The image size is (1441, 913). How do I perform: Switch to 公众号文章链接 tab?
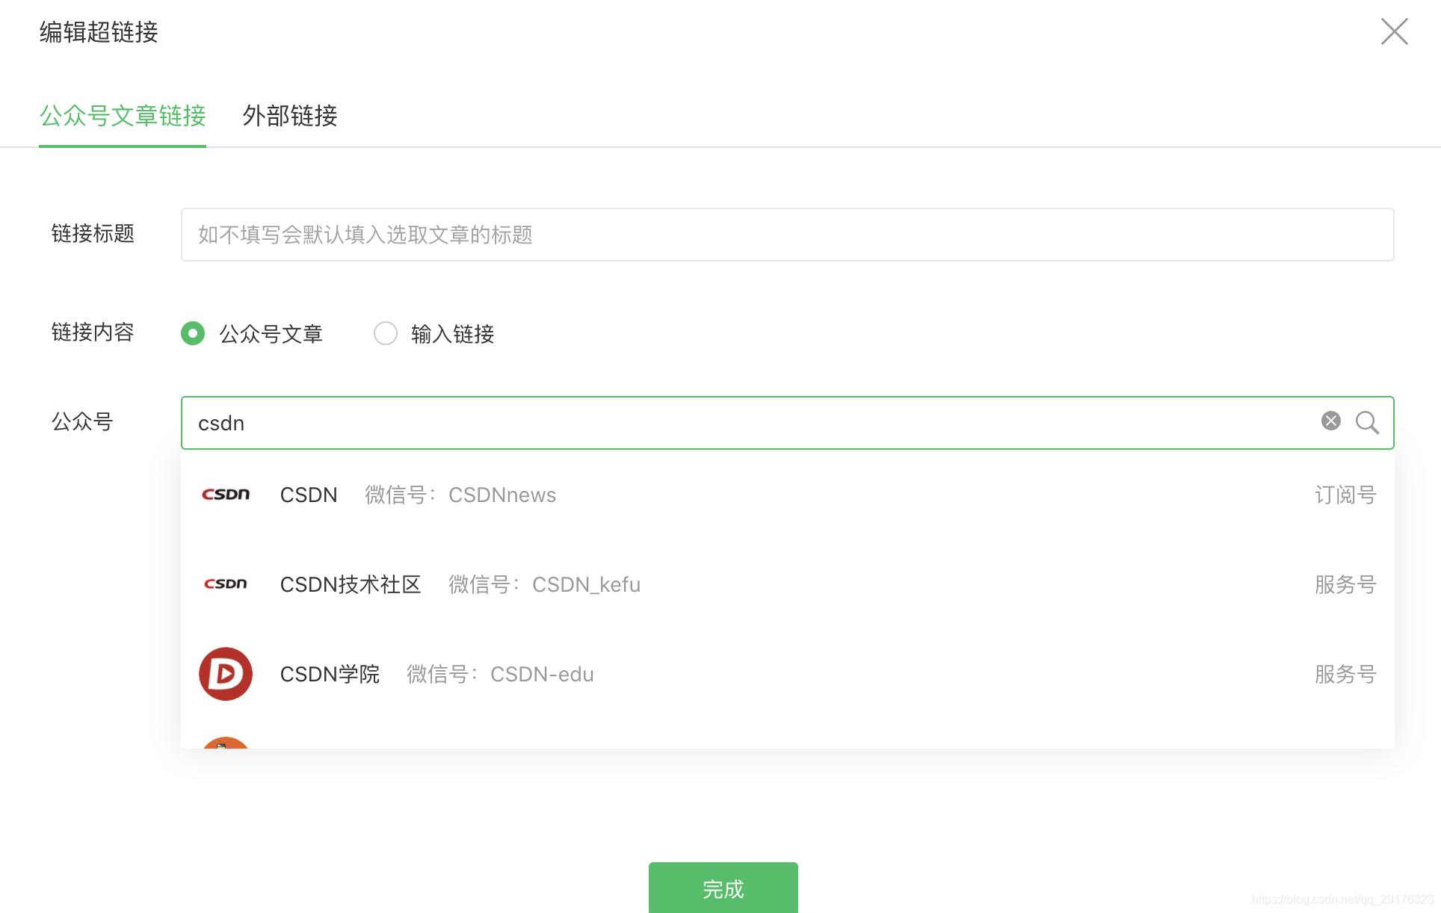coord(123,116)
